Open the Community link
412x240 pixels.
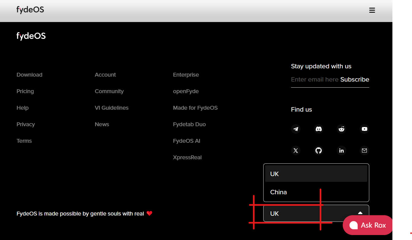pos(109,91)
